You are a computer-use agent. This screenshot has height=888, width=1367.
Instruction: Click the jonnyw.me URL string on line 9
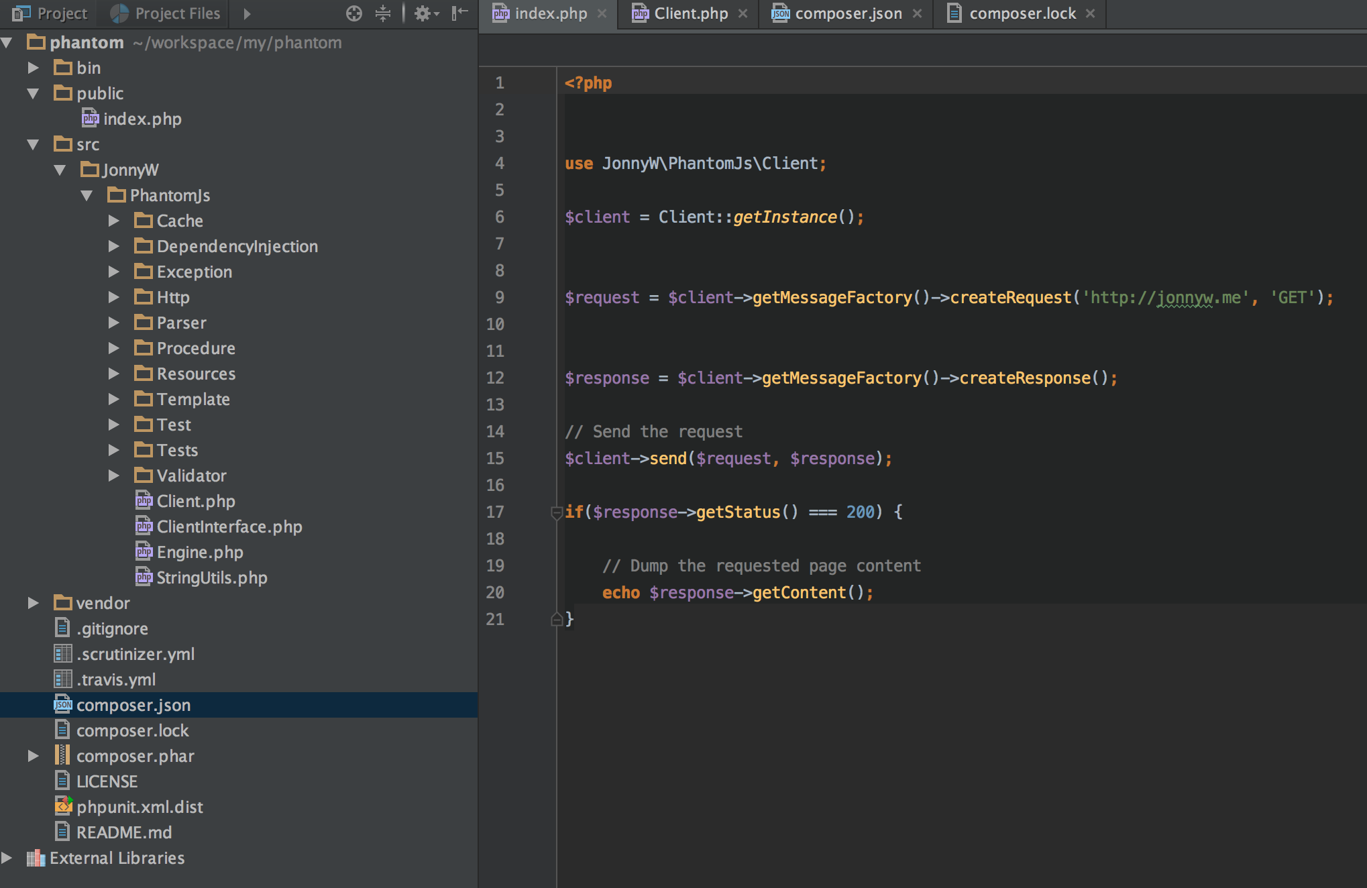click(x=1165, y=297)
